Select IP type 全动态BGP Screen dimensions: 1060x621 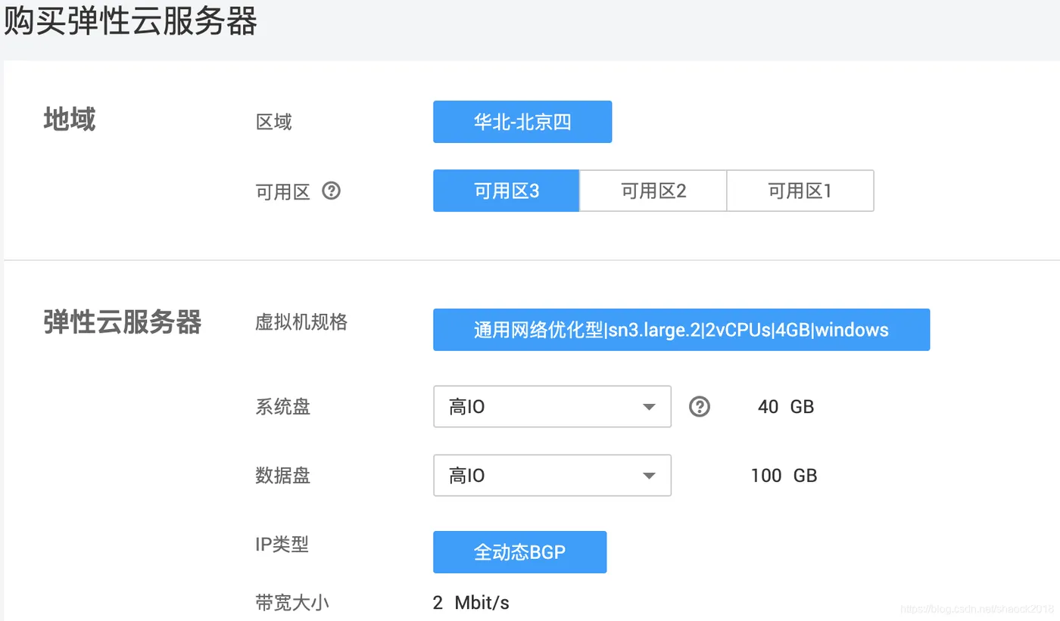tap(519, 552)
